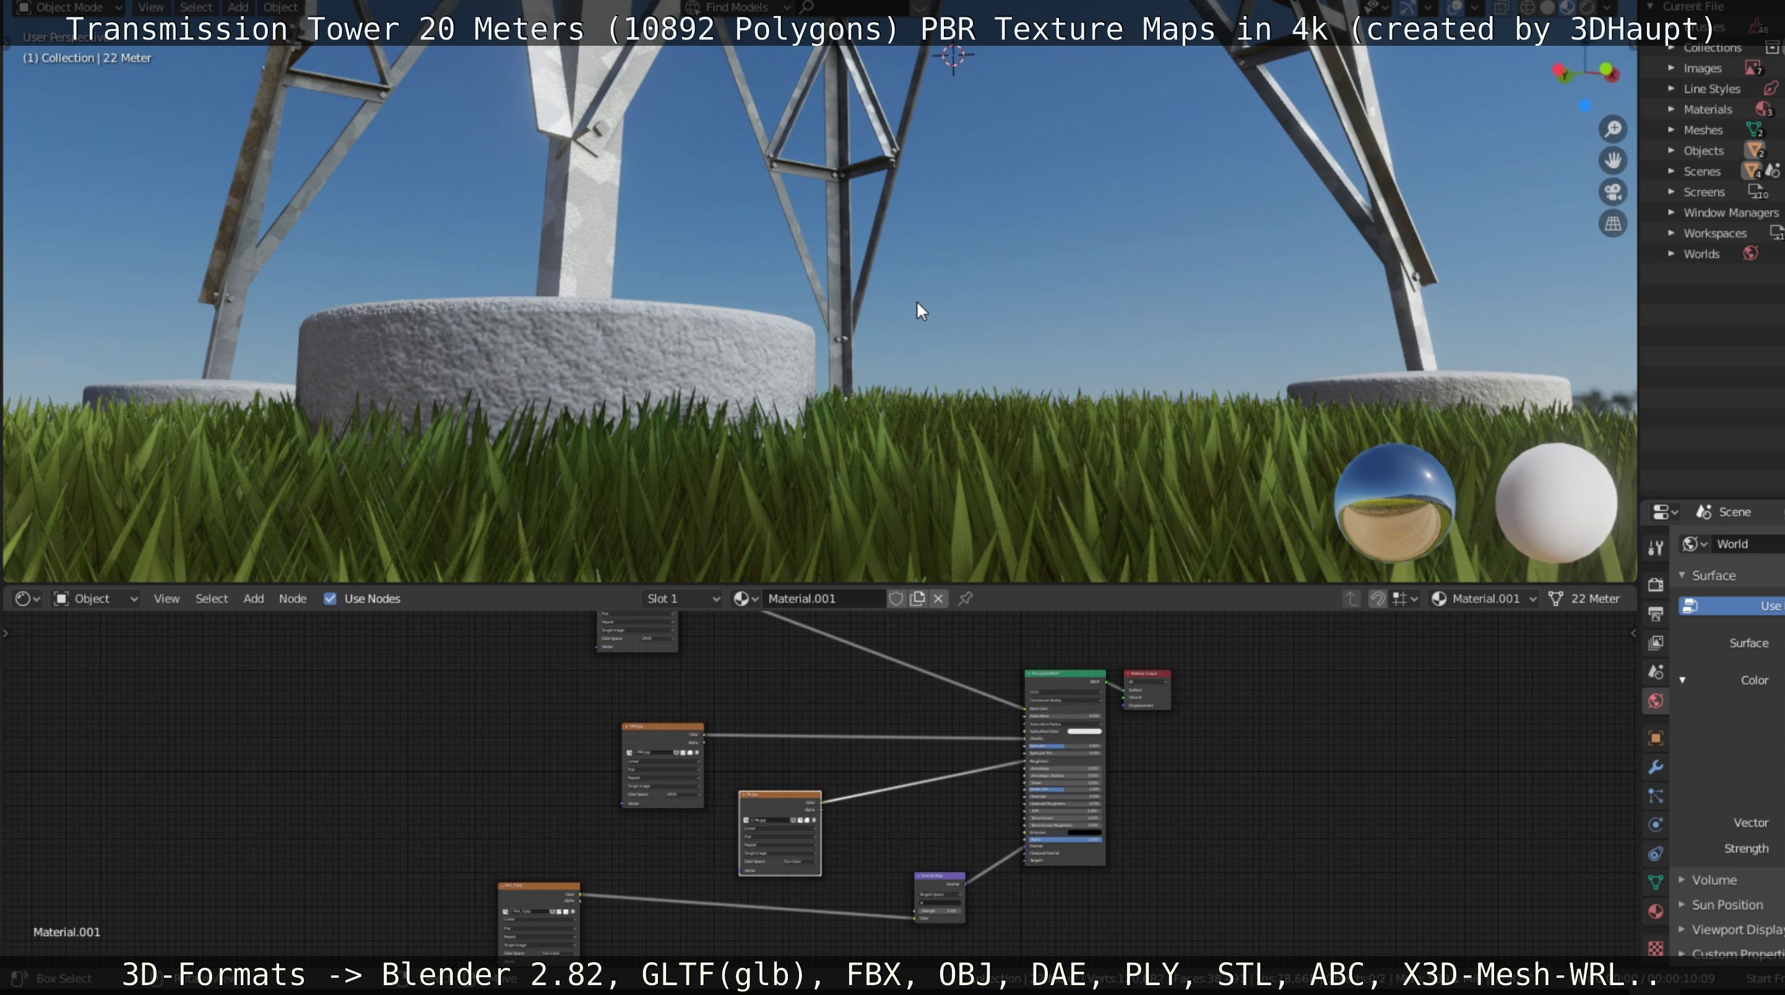The width and height of the screenshot is (1785, 995).
Task: Expand the Materials tree entry
Action: coord(1671,110)
